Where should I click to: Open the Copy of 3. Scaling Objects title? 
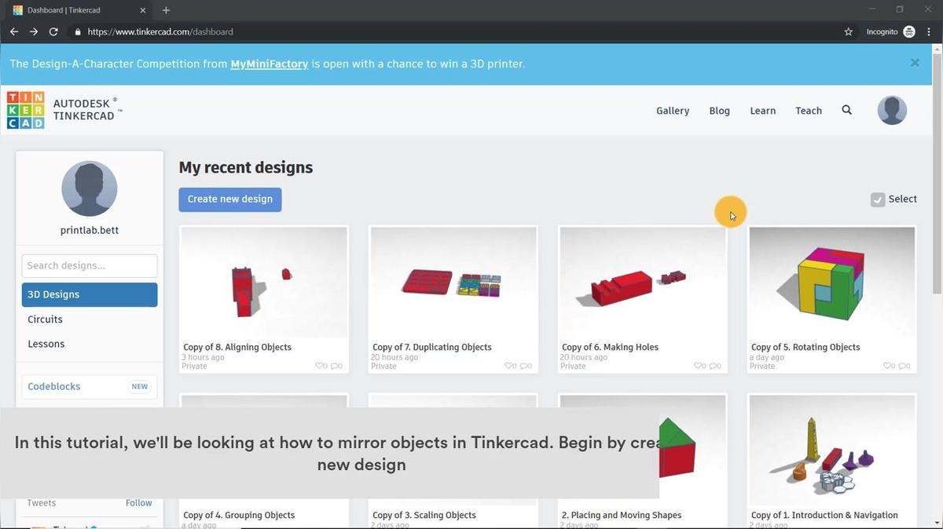point(424,515)
